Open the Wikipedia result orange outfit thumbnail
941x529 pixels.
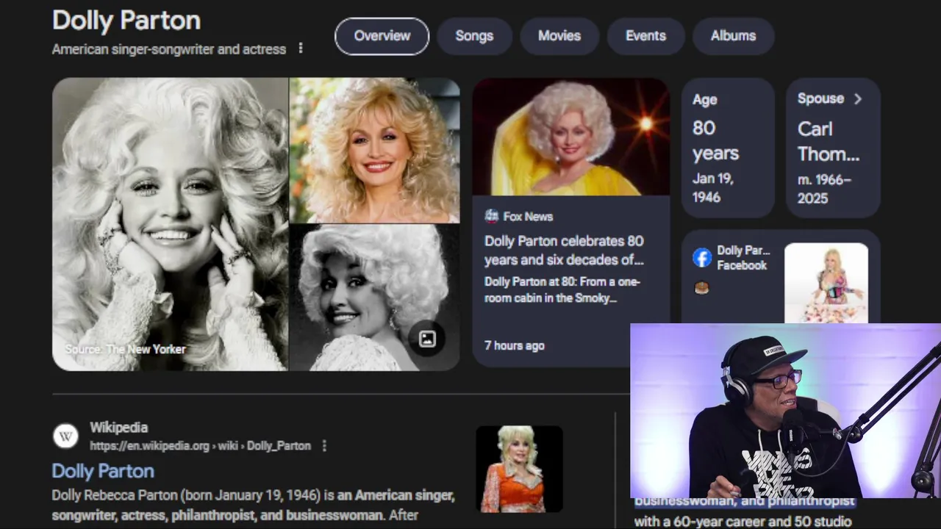click(x=519, y=469)
